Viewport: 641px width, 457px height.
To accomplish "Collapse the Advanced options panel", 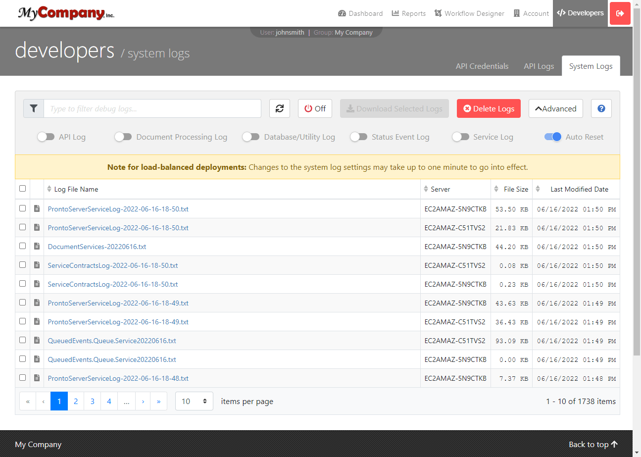I will coord(555,108).
